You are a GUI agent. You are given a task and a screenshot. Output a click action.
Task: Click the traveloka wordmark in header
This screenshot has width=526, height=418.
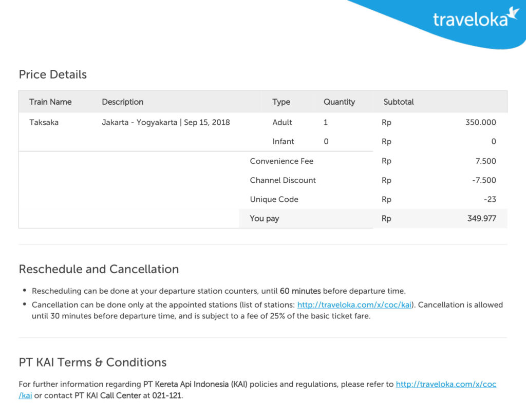[x=471, y=20]
